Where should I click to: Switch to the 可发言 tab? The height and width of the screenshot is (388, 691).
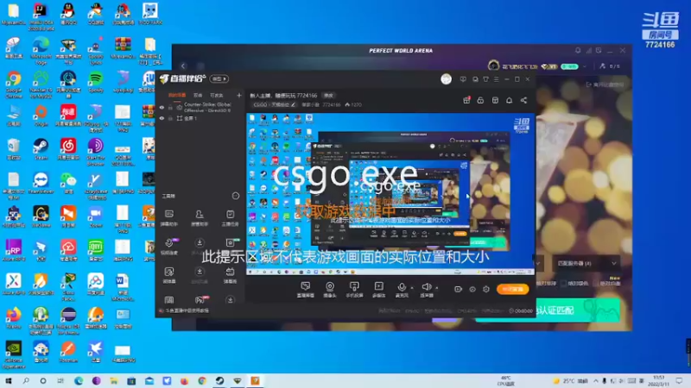tap(217, 95)
